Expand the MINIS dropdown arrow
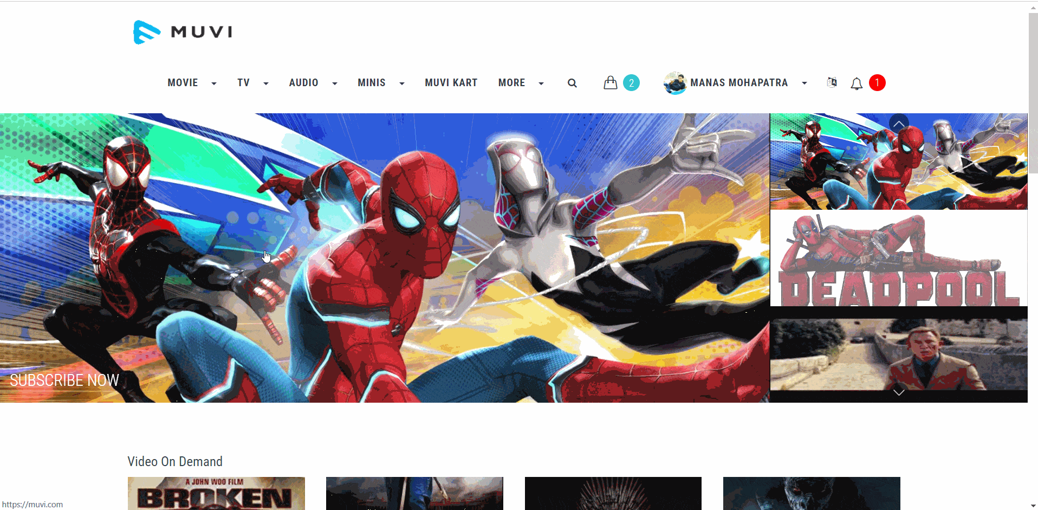The height and width of the screenshot is (510, 1038). pyautogui.click(x=402, y=83)
